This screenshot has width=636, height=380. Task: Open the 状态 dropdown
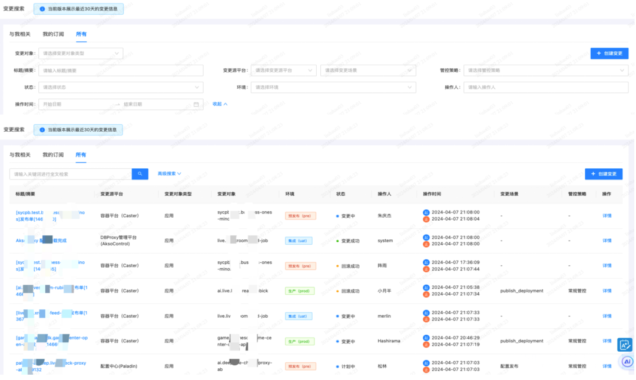pyautogui.click(x=121, y=88)
